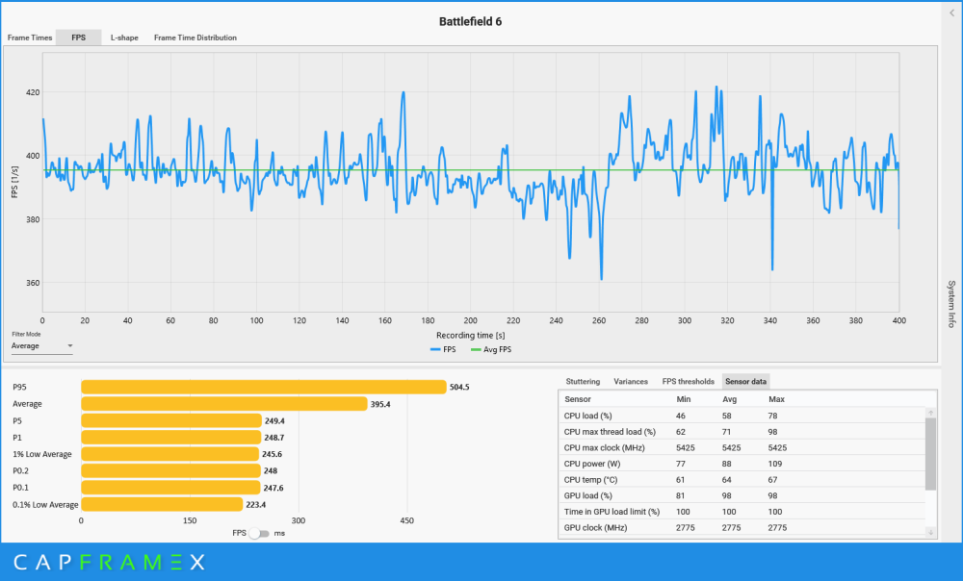Viewport: 963px width, 581px height.
Task: Select the FPS chart tab
Action: pos(79,38)
